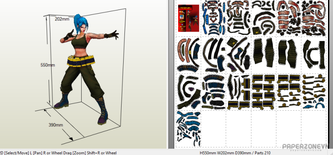The image size is (333, 155).
Task: Click the red cover page in pattern layout
Action: (x=189, y=18)
